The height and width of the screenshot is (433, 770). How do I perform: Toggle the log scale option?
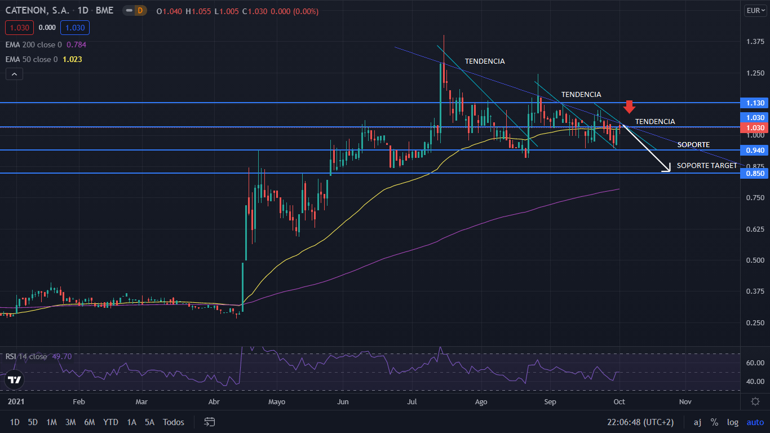[732, 422]
